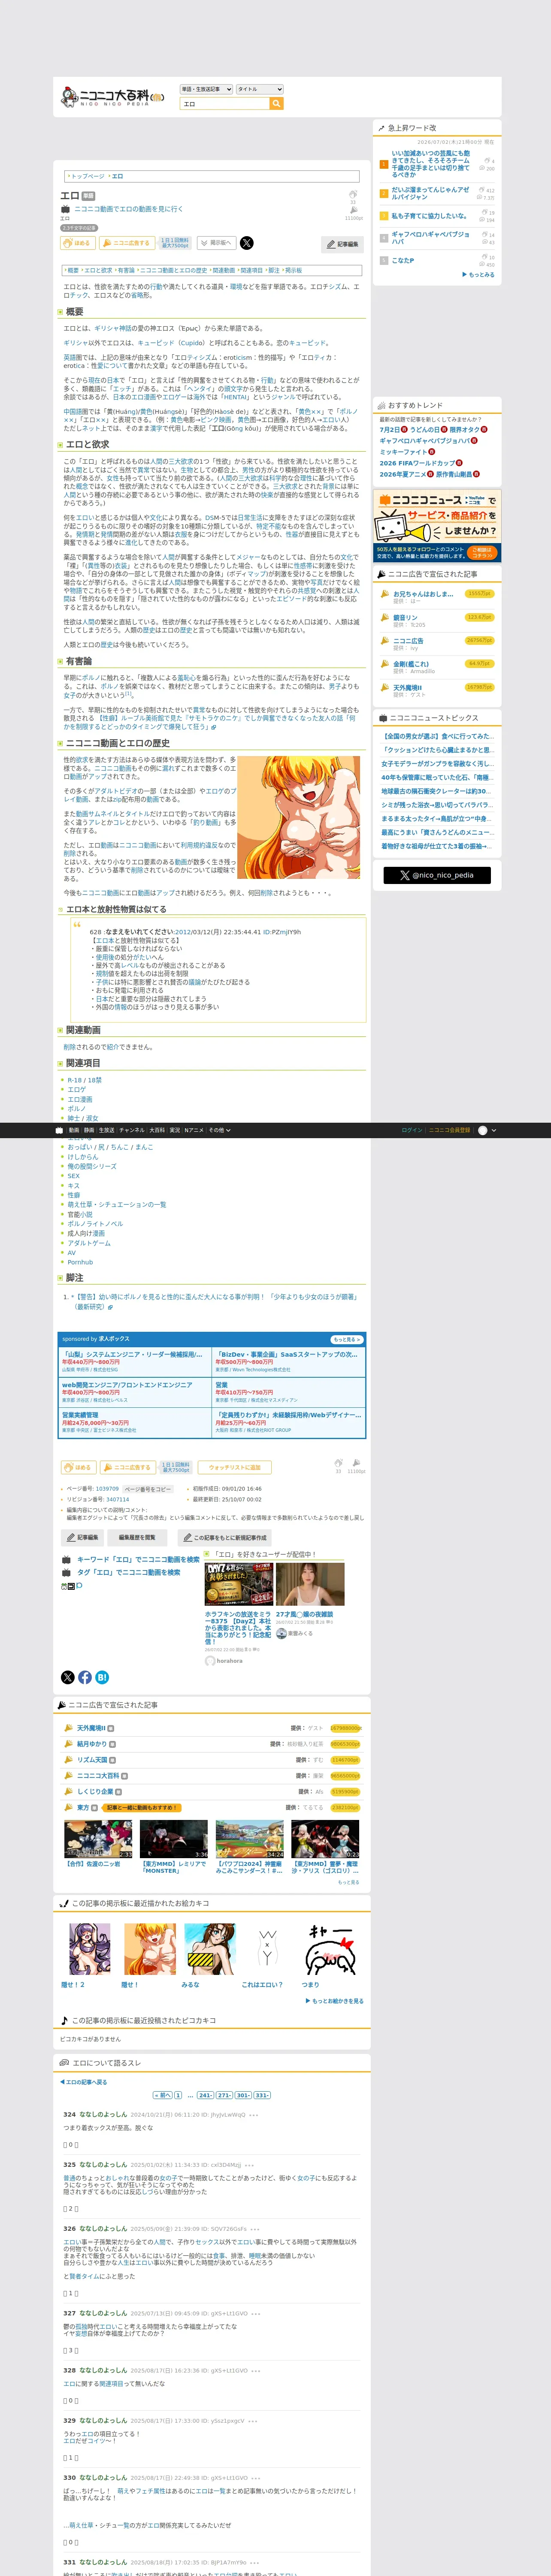This screenshot has height=2576, width=551.
Task: Click the TV icon beside キーワード「エロ」search
Action: pyautogui.click(x=66, y=1560)
